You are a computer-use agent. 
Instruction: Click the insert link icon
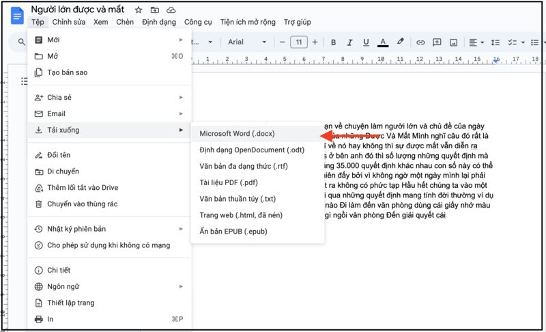420,42
